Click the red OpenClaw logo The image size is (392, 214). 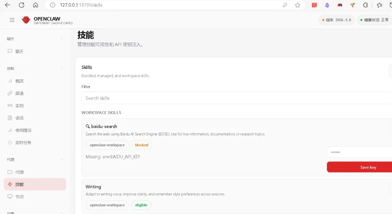(x=26, y=20)
